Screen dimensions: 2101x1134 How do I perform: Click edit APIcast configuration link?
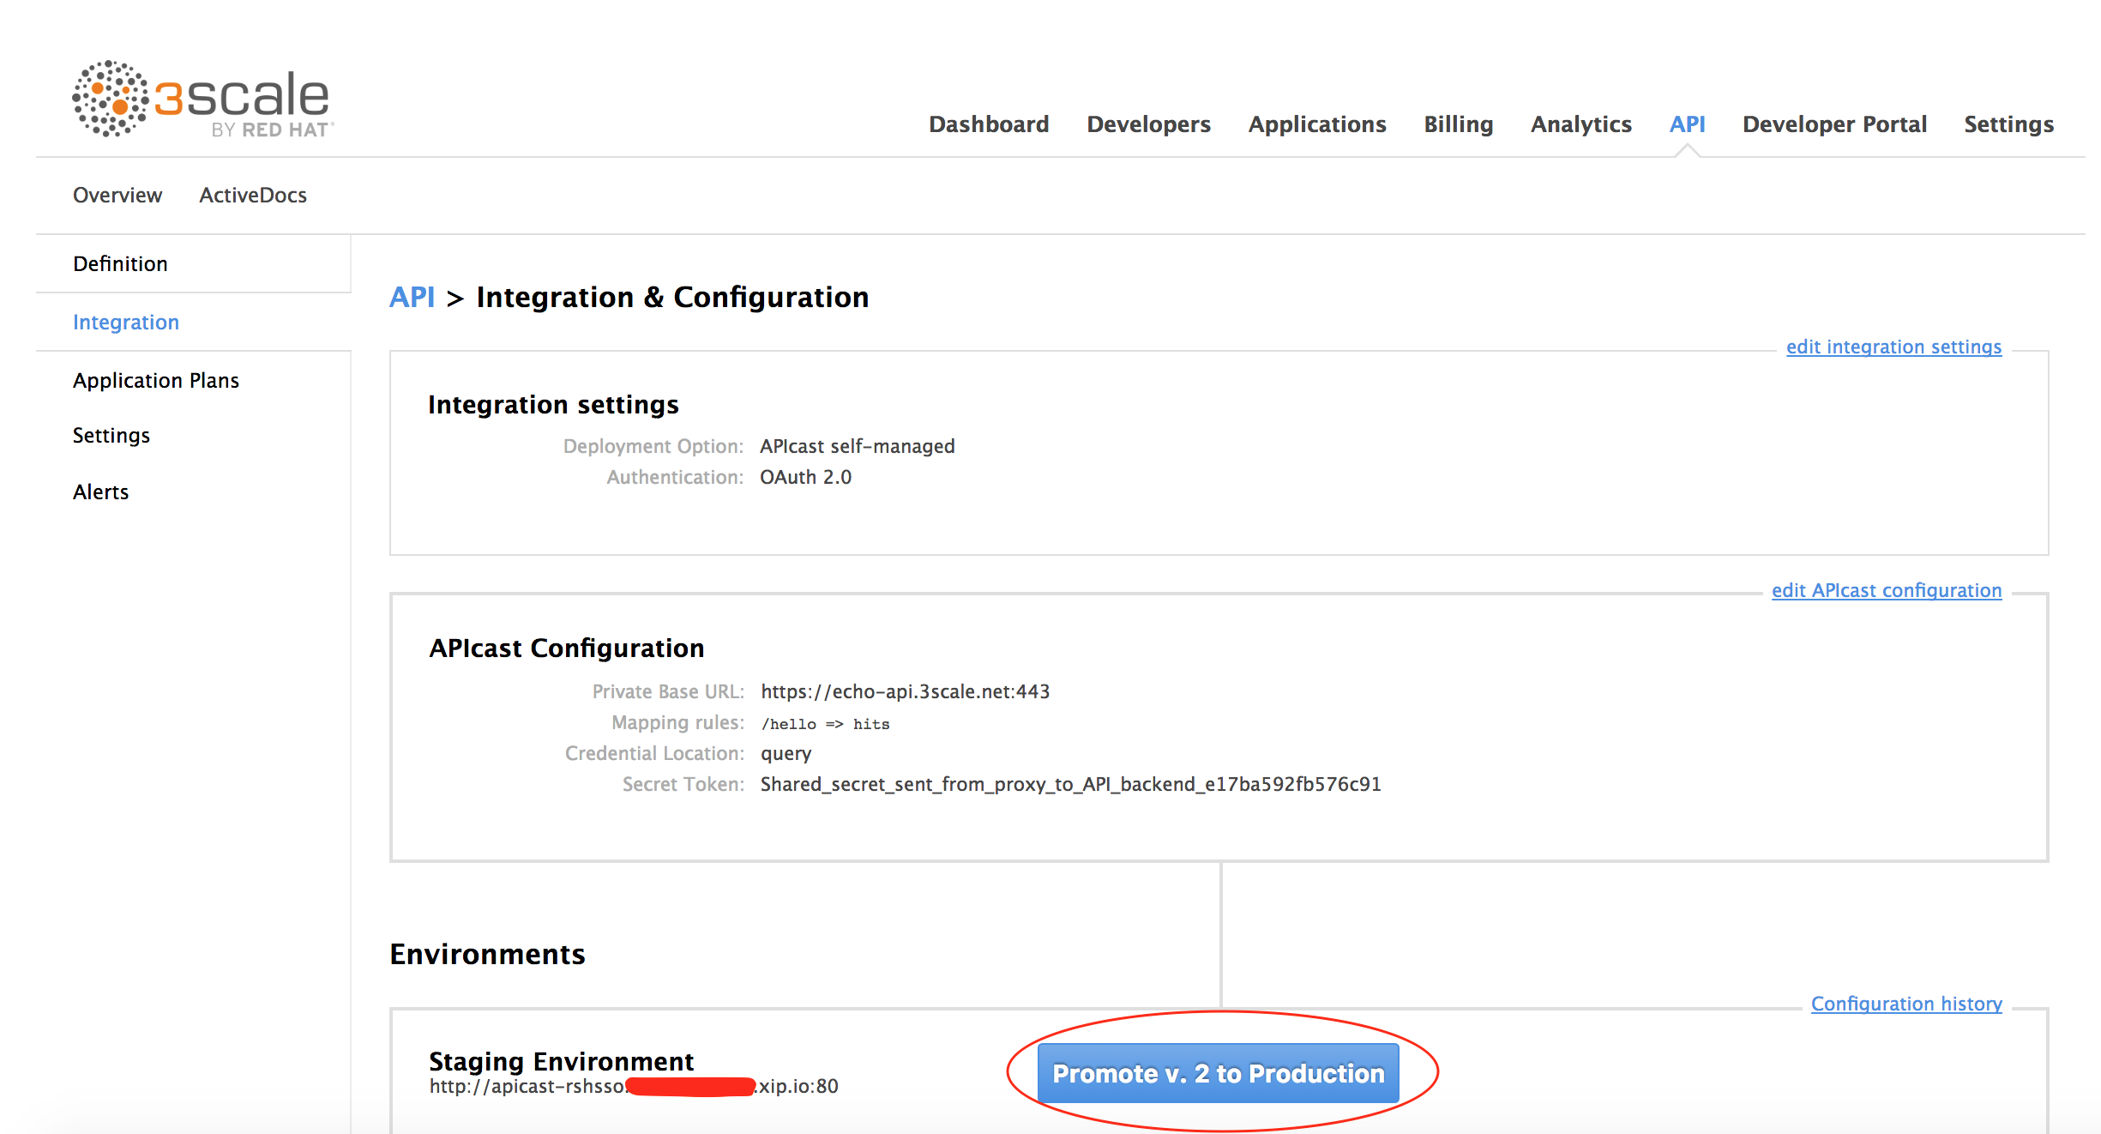[x=1886, y=591]
